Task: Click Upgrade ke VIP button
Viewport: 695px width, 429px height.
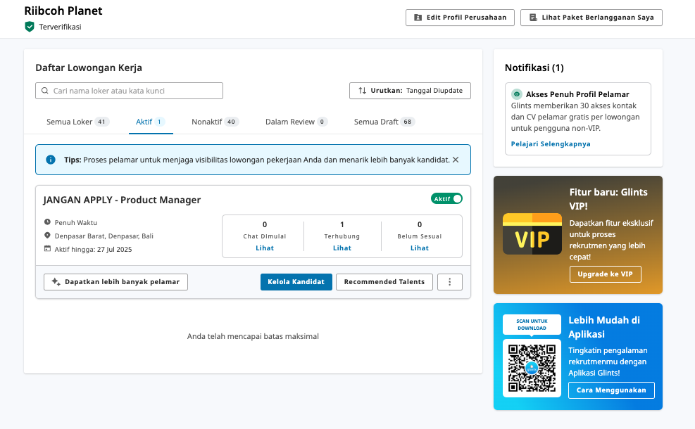Action: [605, 274]
